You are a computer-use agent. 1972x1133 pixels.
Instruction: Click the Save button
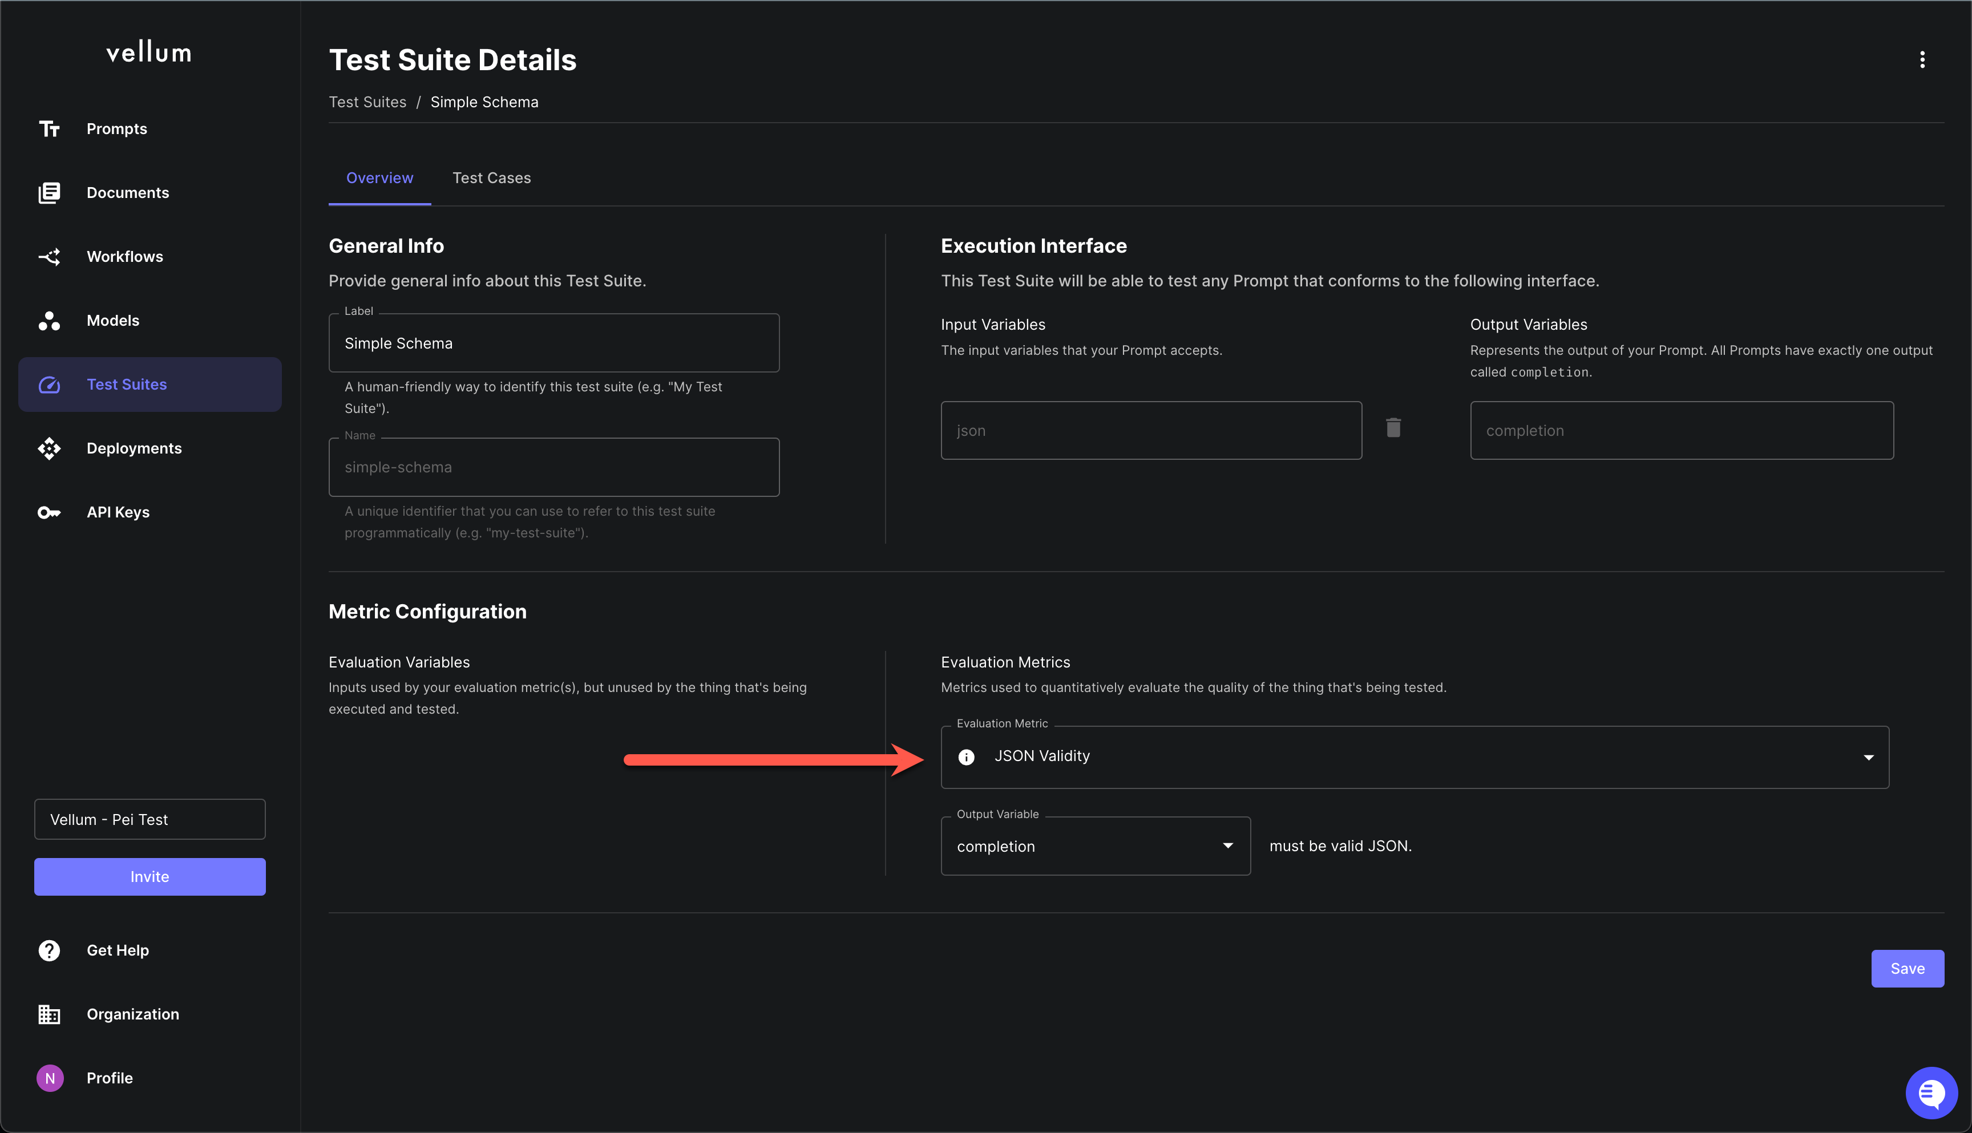[x=1906, y=969]
